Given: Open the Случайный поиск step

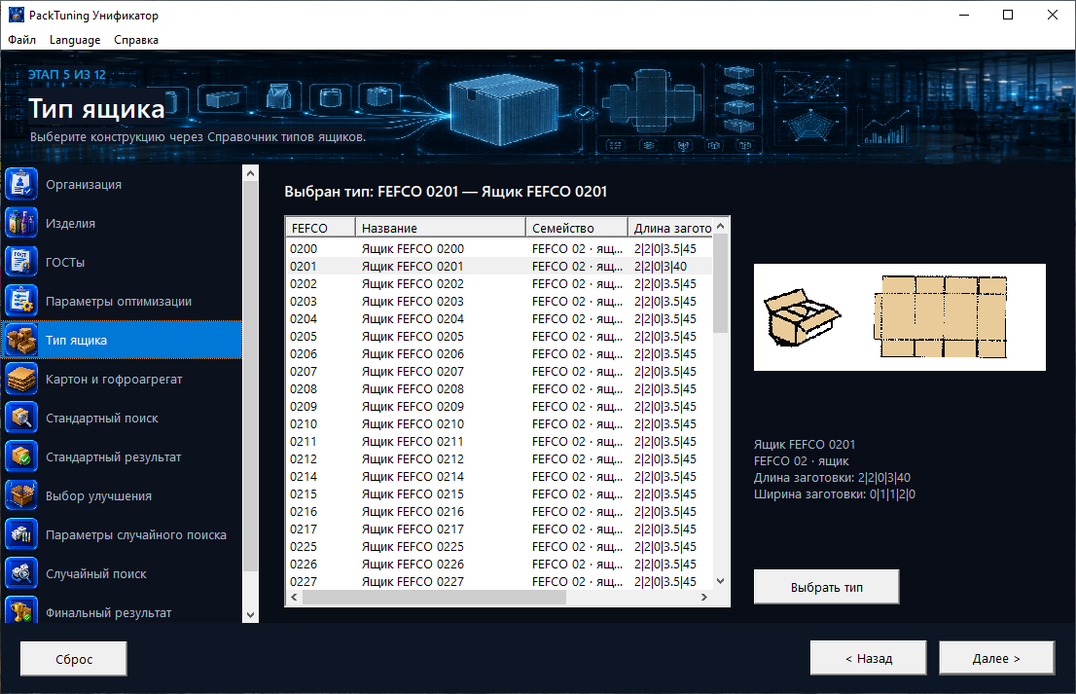Looking at the screenshot, I should point(123,573).
